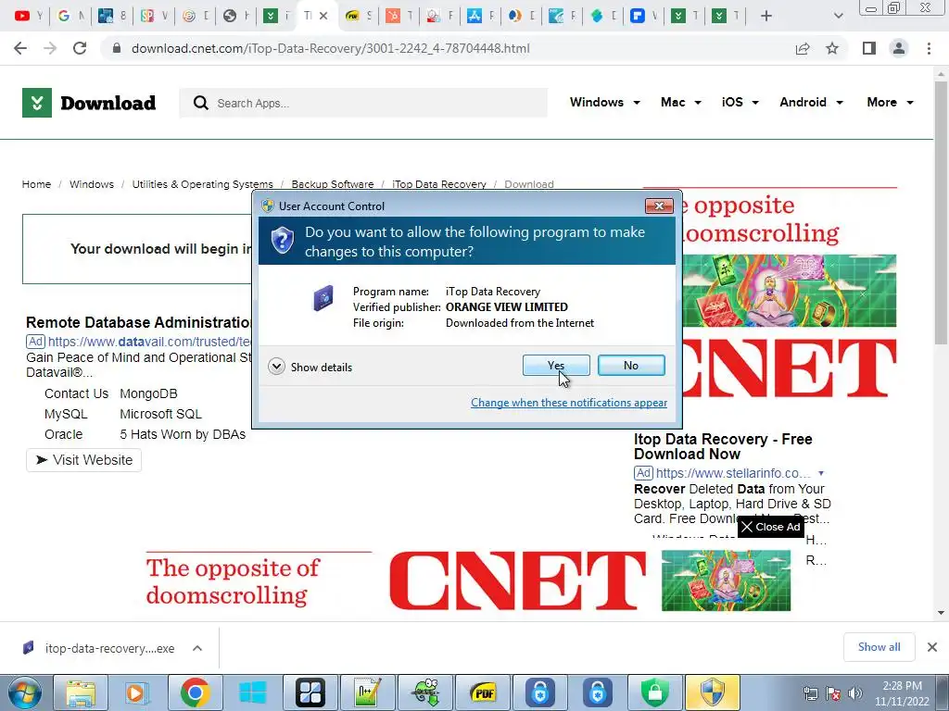Open Utilities & Operating Systems breadcrumb
The height and width of the screenshot is (711, 949).
pyautogui.click(x=202, y=184)
